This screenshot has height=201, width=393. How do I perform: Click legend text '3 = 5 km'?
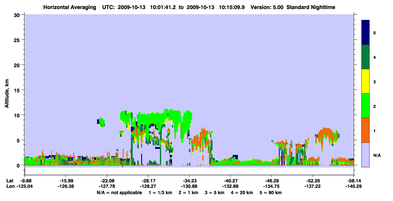[214, 193]
